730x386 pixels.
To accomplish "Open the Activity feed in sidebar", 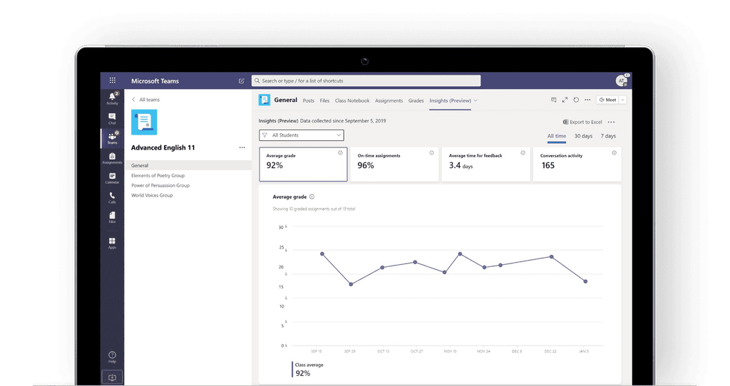I will tap(112, 98).
